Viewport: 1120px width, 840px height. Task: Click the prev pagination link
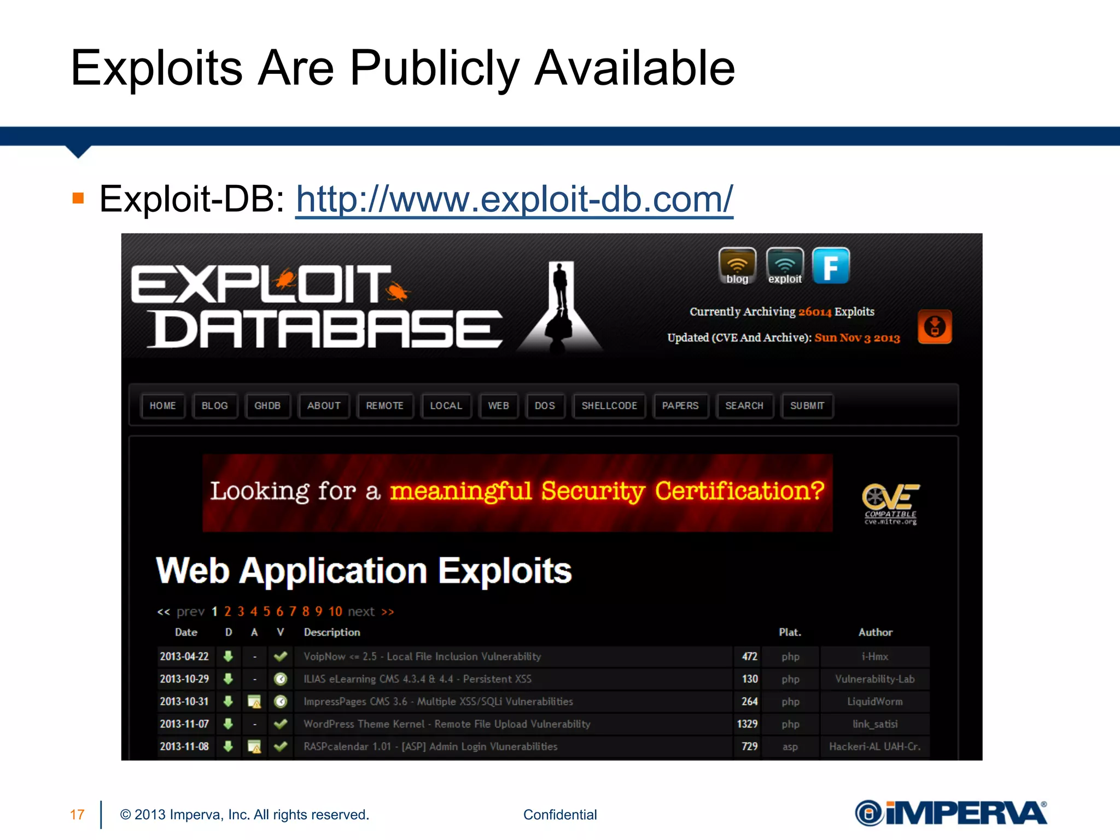tap(190, 612)
